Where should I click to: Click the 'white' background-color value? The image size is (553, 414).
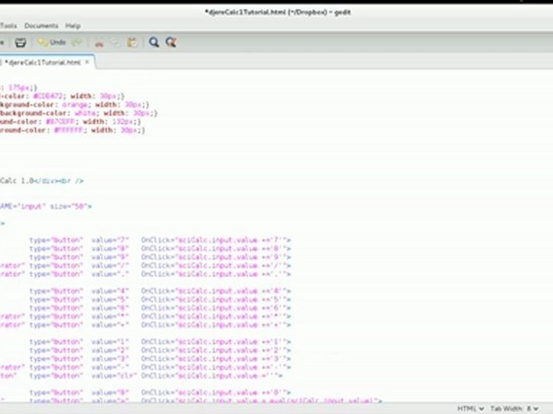(85, 113)
